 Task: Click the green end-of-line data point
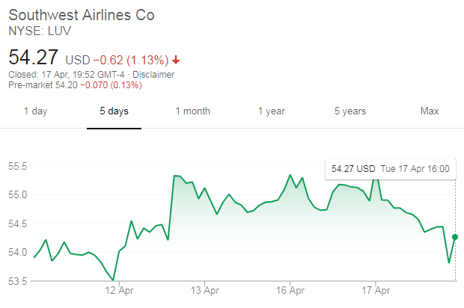coord(455,237)
